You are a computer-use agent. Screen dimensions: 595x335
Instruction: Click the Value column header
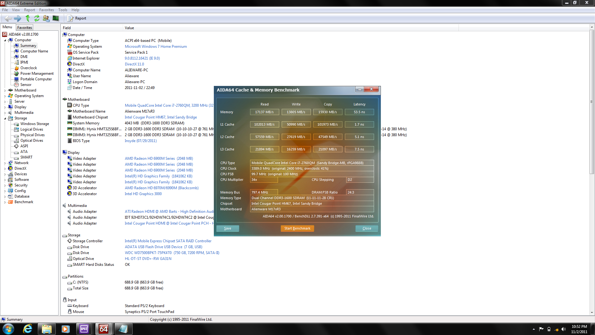tap(291, 28)
